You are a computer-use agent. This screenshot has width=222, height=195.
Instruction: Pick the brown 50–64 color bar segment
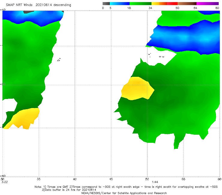point(187,4)
